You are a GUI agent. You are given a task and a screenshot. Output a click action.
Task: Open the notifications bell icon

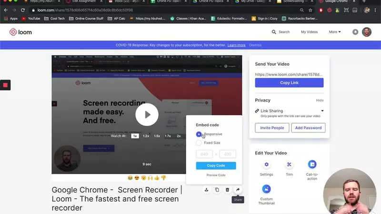(355, 32)
